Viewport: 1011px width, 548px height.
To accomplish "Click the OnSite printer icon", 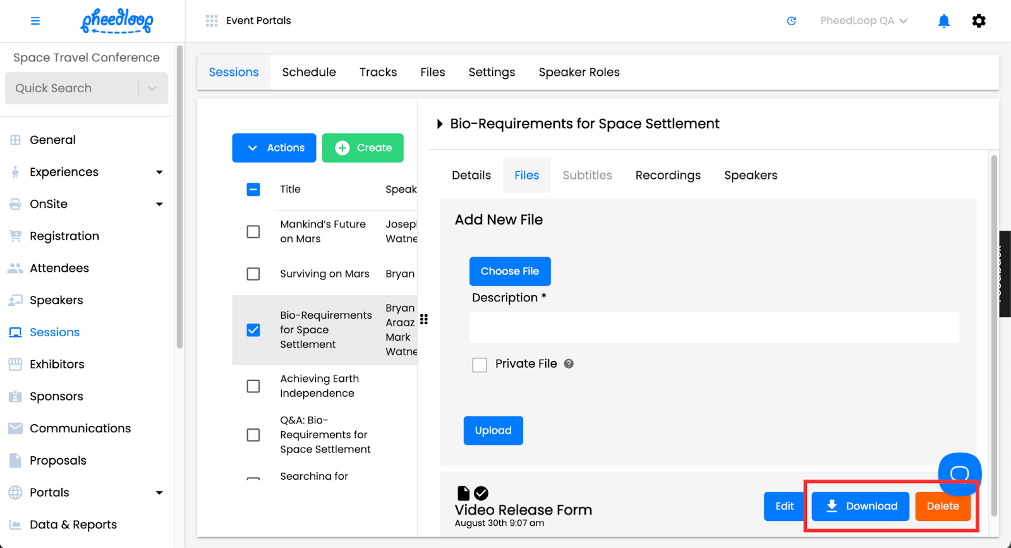I will click(x=15, y=204).
